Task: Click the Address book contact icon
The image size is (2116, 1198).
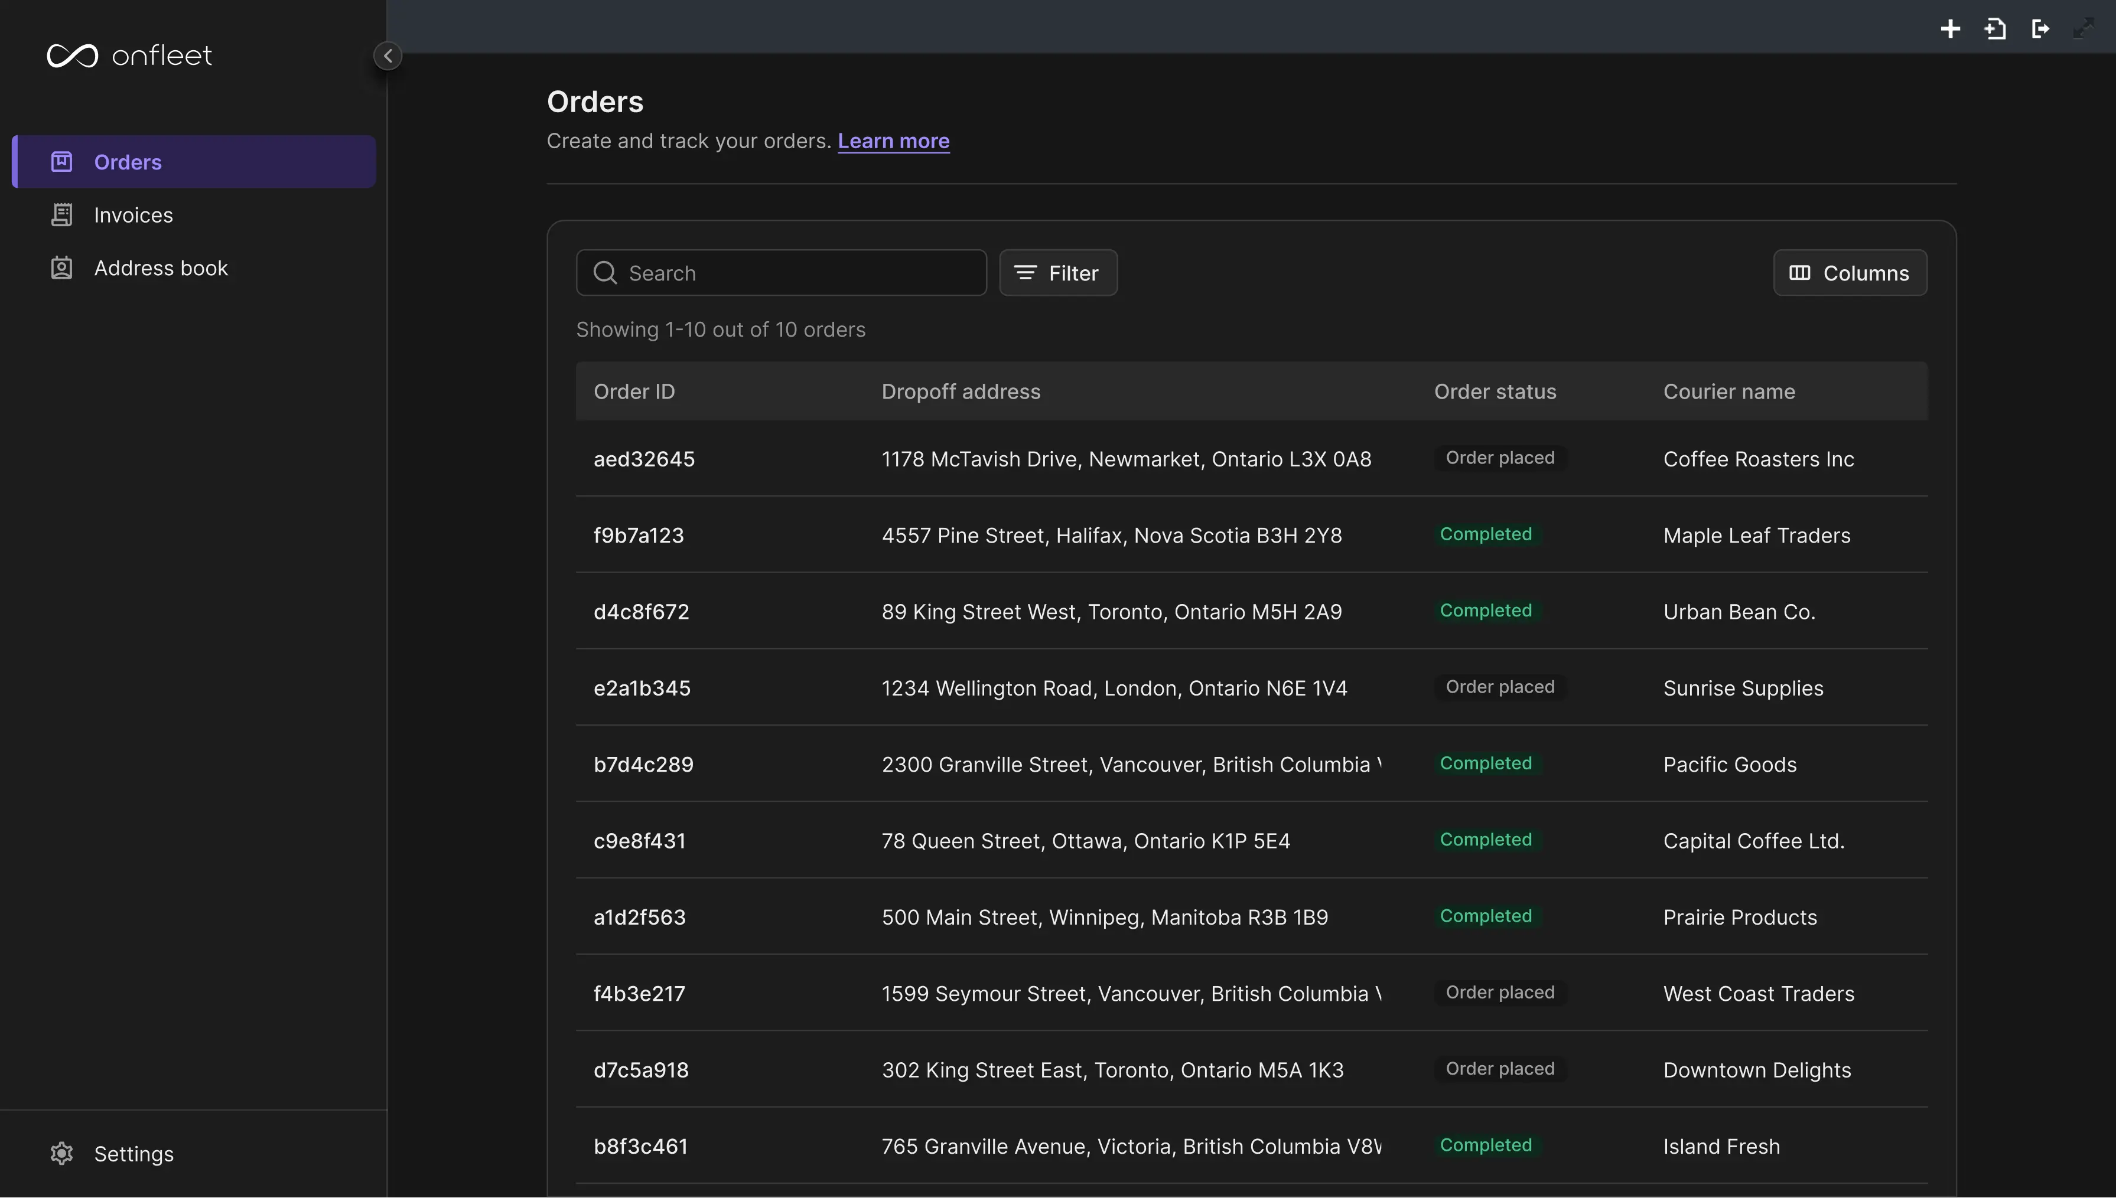Action: point(61,268)
